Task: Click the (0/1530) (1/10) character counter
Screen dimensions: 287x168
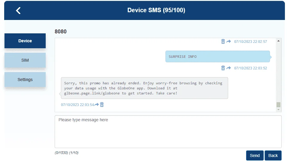Action: point(67,153)
